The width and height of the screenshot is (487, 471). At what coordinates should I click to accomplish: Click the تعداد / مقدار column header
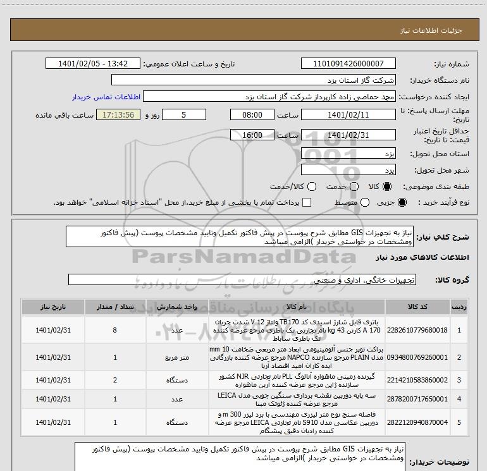pyautogui.click(x=115, y=307)
